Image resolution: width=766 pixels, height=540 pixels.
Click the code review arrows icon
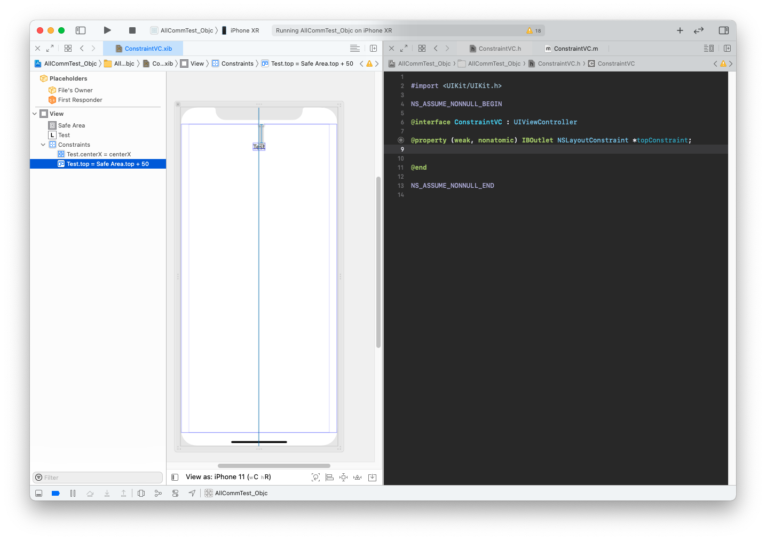click(x=699, y=30)
